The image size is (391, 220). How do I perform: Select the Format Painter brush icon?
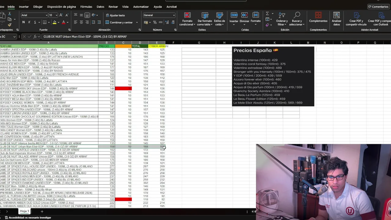coord(9,25)
